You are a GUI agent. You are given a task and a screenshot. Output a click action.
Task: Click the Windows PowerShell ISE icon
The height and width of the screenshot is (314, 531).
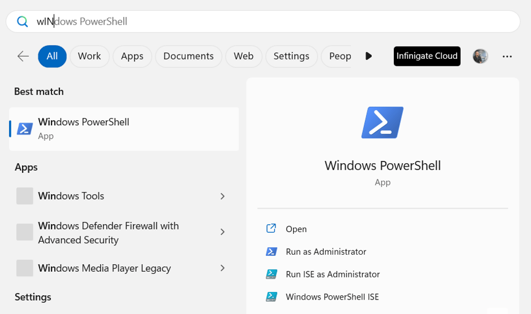(271, 297)
